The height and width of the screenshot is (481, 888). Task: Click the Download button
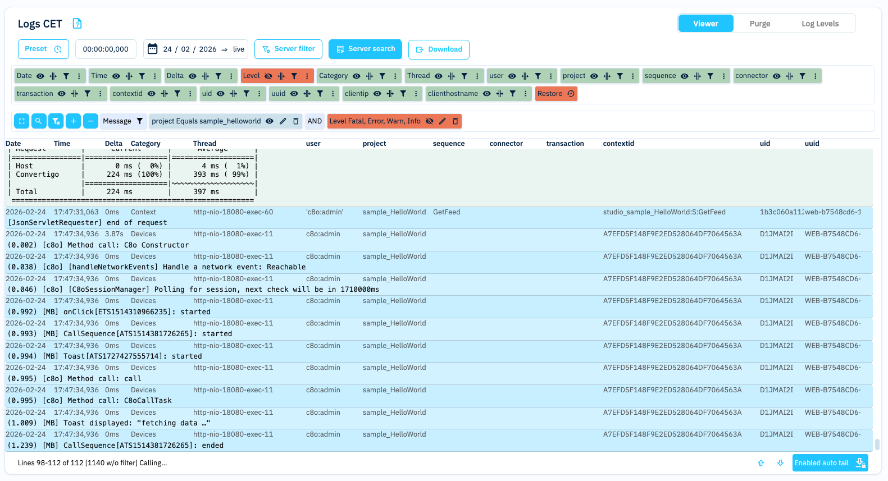439,49
